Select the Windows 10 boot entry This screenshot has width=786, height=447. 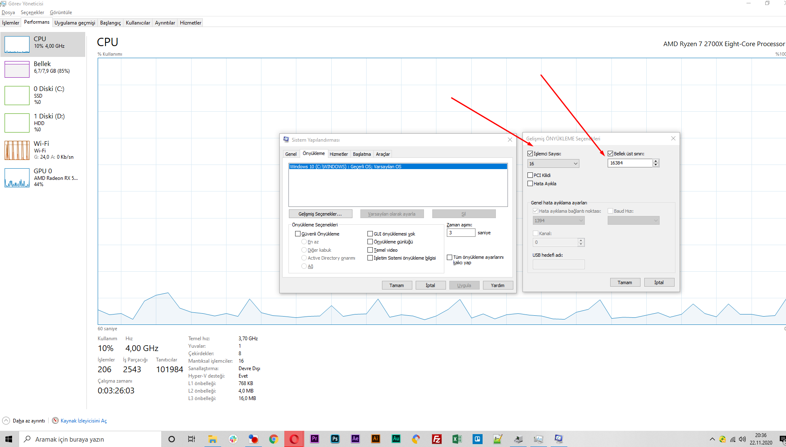coord(398,167)
